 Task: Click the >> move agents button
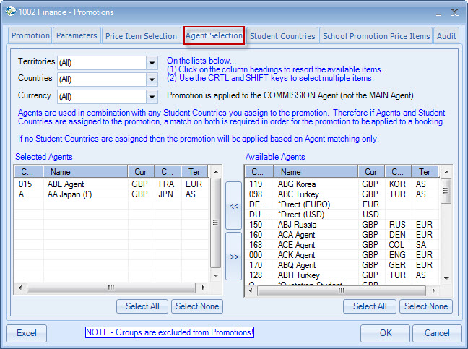(x=233, y=256)
